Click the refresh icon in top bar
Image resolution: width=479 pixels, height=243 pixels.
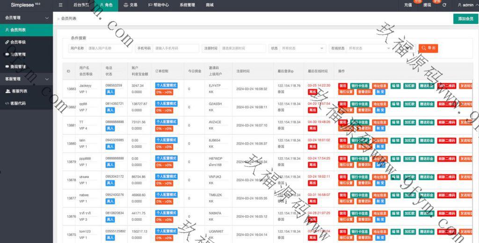tap(444, 5)
